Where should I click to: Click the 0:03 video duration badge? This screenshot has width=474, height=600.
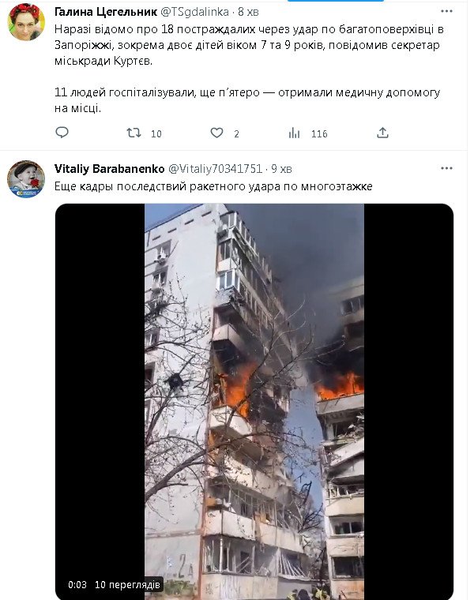coord(77,585)
